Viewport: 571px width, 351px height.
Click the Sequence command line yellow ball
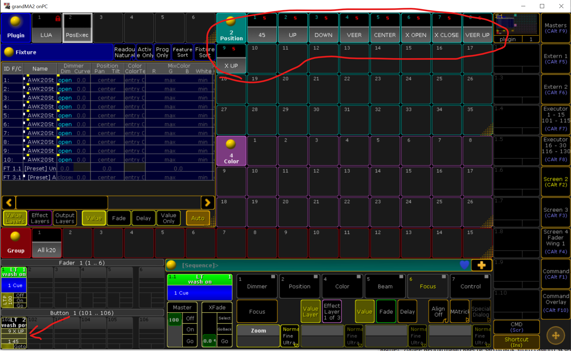(x=171, y=265)
